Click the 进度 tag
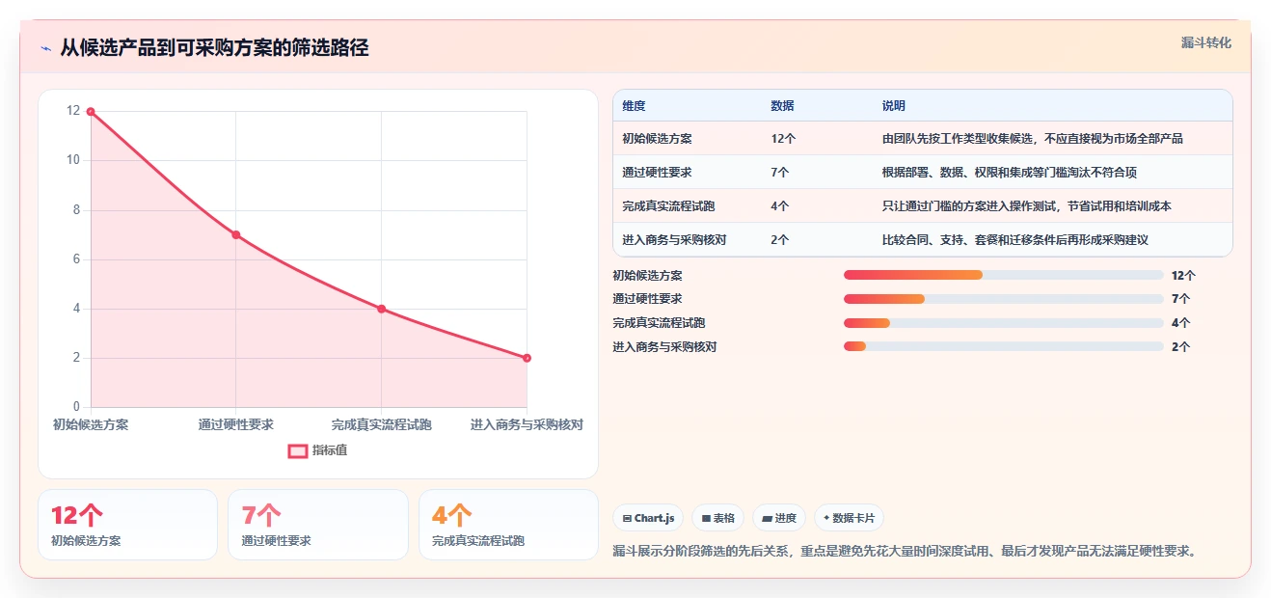This screenshot has height=598, width=1271. [779, 518]
